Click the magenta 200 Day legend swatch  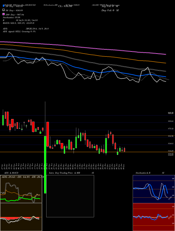[4, 14]
